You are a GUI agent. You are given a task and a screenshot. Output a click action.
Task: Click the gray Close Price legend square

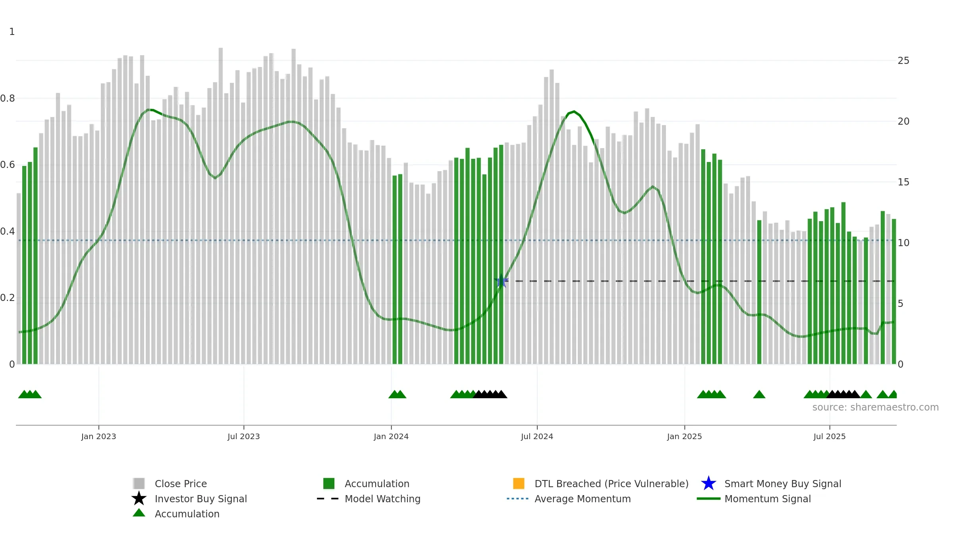coord(139,484)
